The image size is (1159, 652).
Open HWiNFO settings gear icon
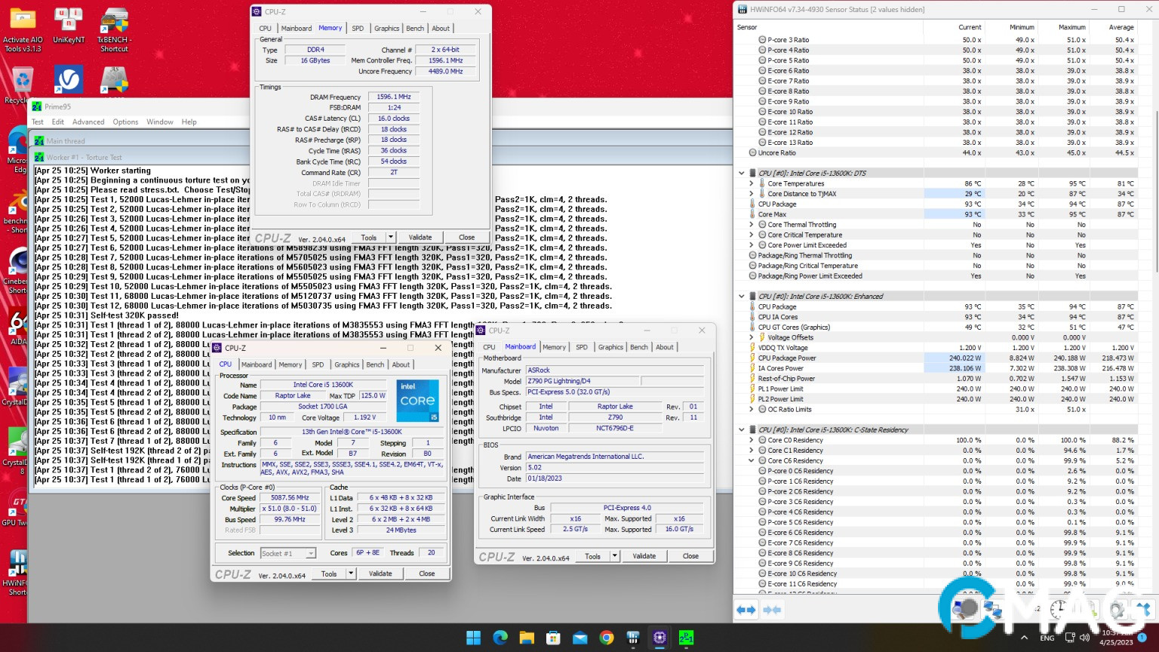point(1117,610)
